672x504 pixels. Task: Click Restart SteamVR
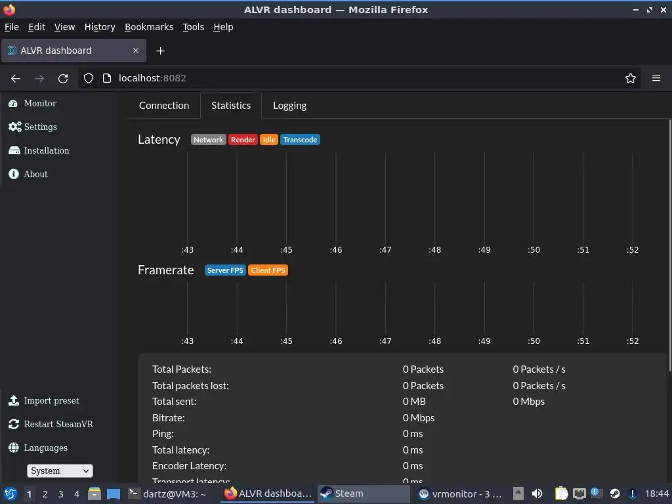[51, 425]
